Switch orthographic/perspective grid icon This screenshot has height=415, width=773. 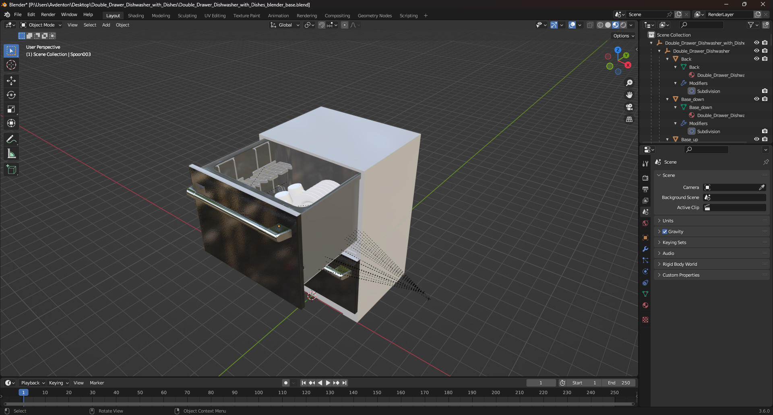coord(629,119)
